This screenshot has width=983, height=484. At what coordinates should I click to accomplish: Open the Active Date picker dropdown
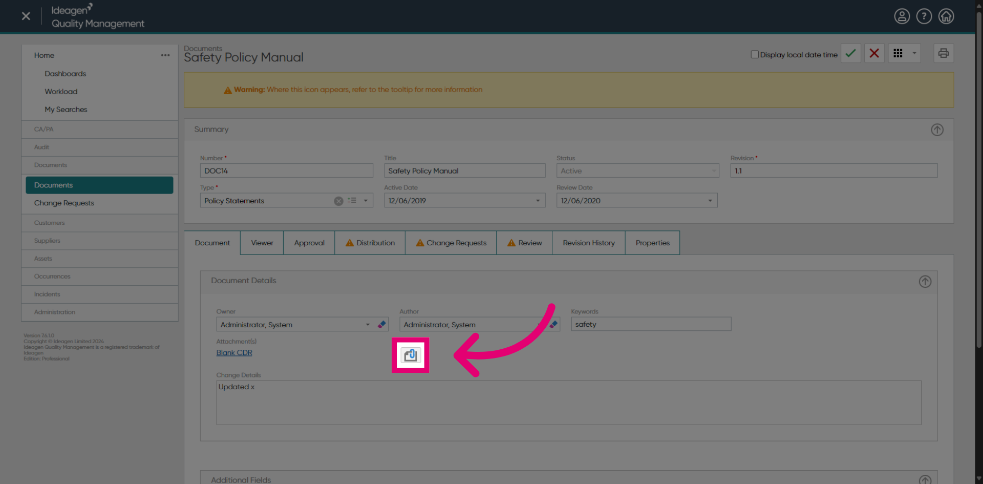538,201
